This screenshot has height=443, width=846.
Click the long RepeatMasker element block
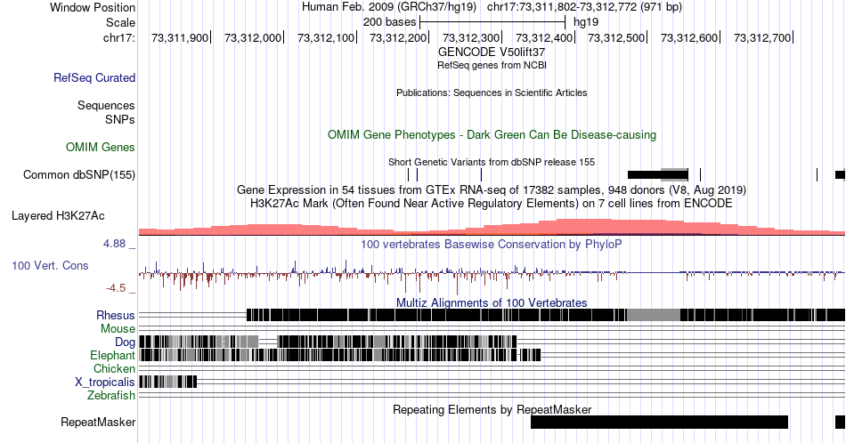pos(659,422)
